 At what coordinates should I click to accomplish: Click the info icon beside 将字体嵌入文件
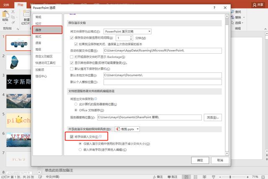(x=100, y=136)
